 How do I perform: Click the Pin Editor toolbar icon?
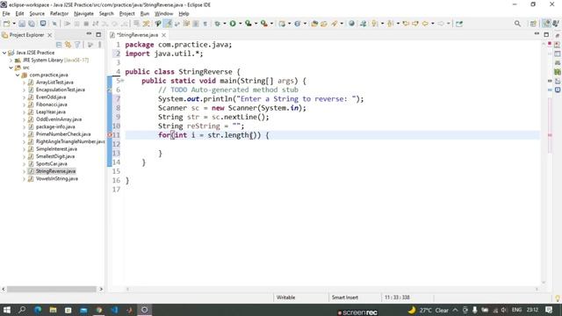point(459,24)
